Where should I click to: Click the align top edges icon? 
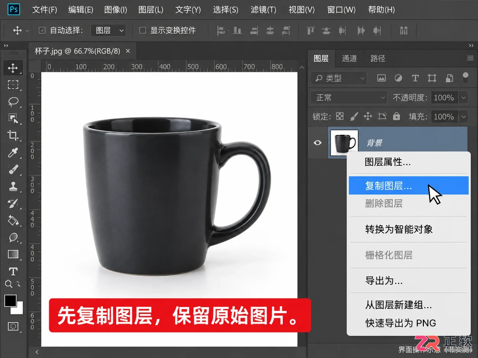point(310,31)
